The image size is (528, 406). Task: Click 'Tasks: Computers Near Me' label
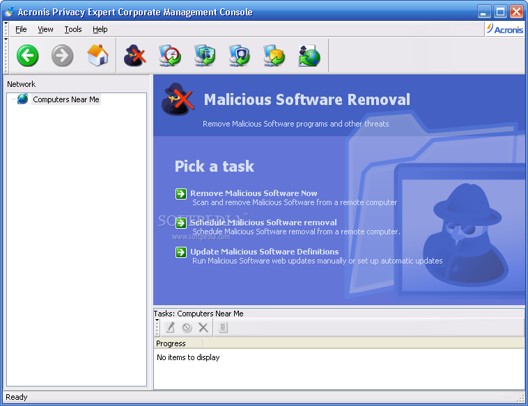click(199, 314)
